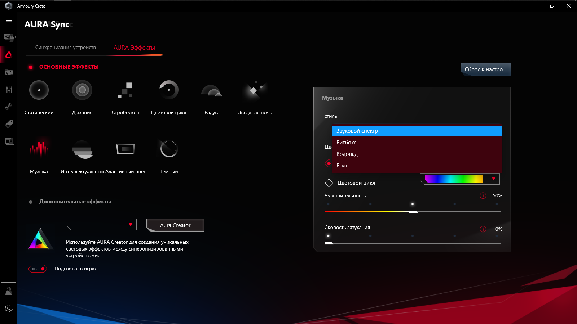
Task: Choose Волна from the style list
Action: pos(417,166)
